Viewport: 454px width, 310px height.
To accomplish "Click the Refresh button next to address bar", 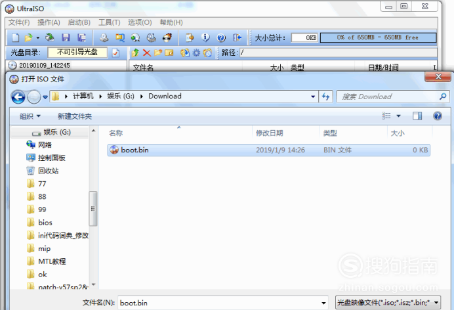I will coord(326,97).
